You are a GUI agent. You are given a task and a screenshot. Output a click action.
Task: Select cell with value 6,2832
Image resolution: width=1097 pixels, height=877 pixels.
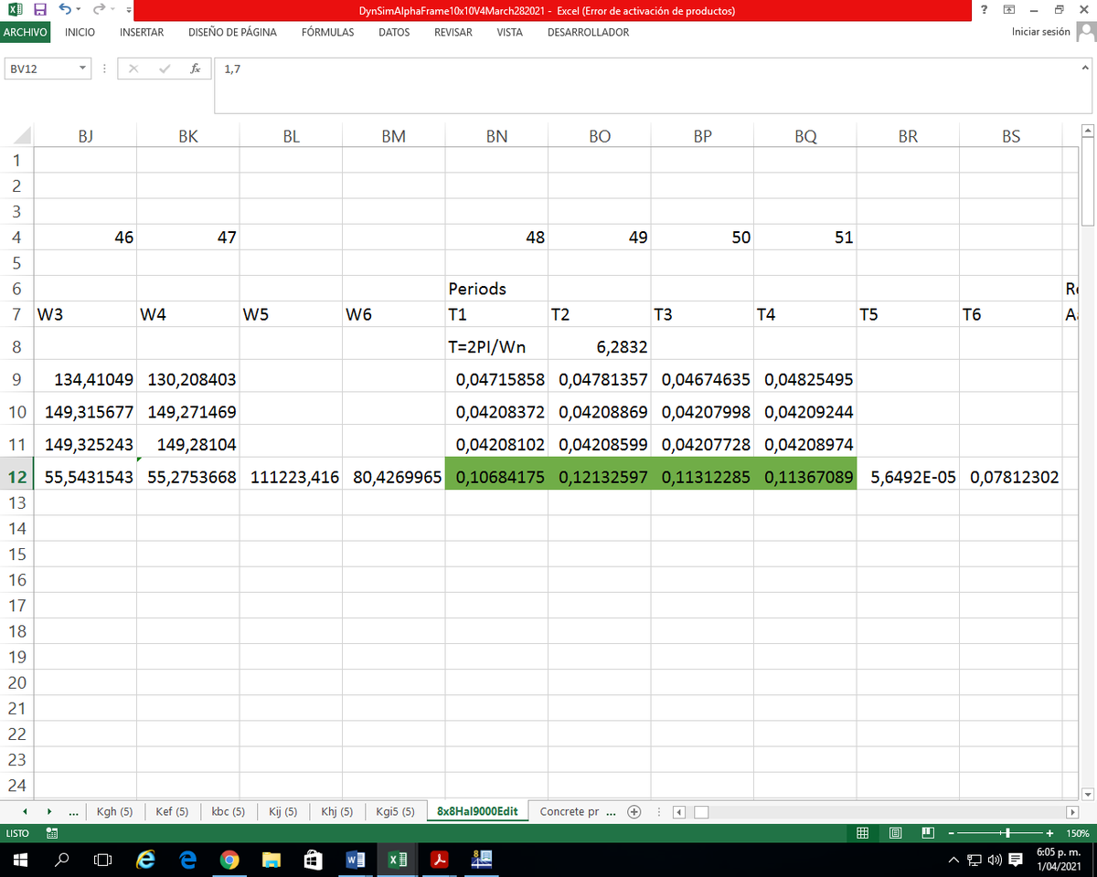tap(600, 347)
